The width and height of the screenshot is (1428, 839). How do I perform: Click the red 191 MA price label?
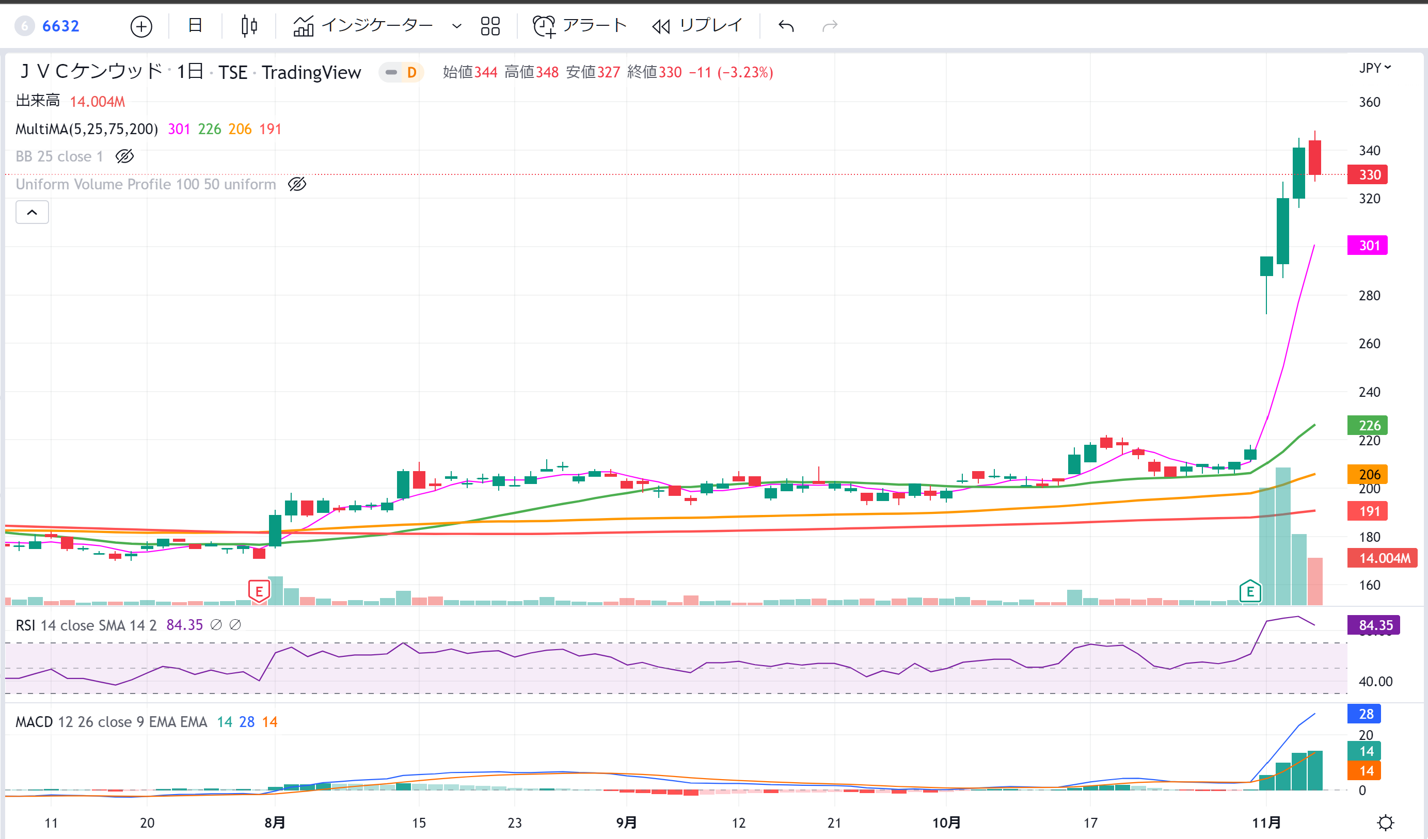pos(1368,511)
